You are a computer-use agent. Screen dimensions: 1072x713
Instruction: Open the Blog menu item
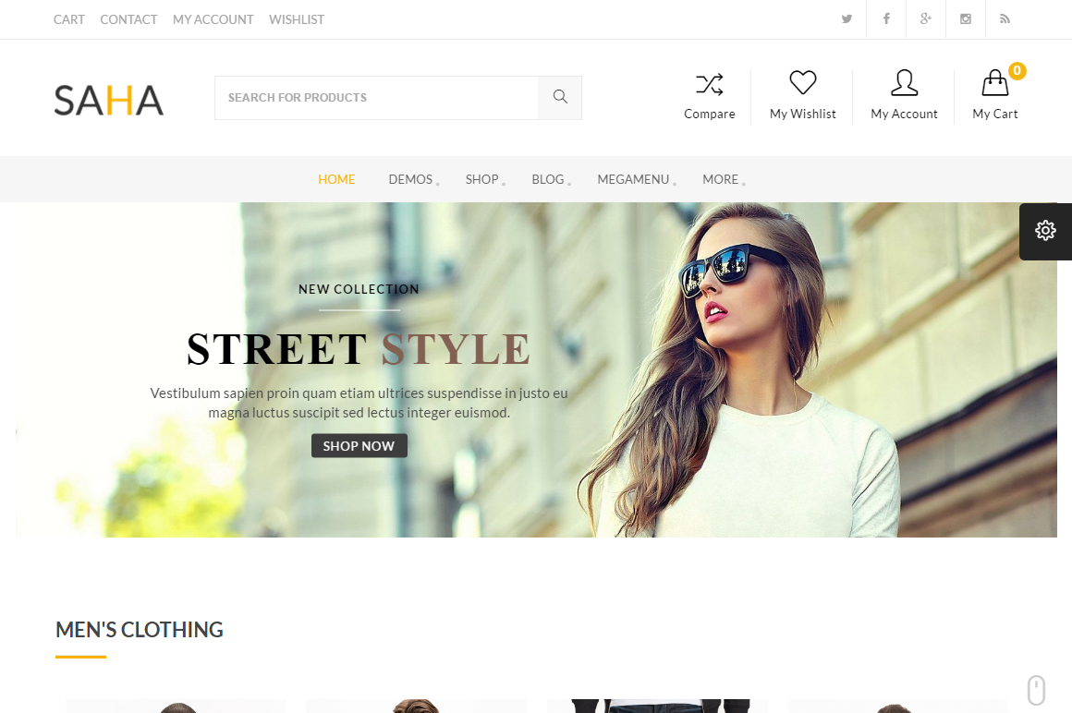[x=548, y=179]
